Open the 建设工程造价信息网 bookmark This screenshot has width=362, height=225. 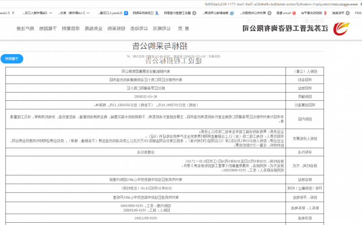[180, 13]
